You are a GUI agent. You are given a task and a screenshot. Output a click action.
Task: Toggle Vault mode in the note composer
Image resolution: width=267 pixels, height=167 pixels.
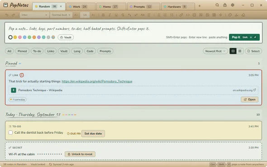pyautogui.click(x=66, y=37)
